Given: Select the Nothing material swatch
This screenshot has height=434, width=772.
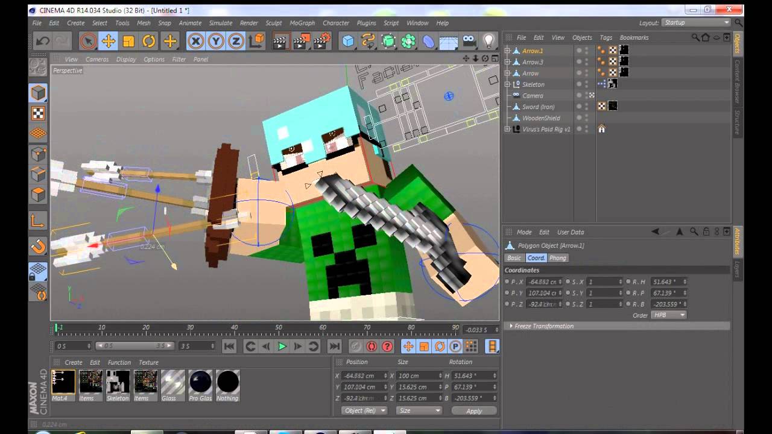Looking at the screenshot, I should 227,385.
